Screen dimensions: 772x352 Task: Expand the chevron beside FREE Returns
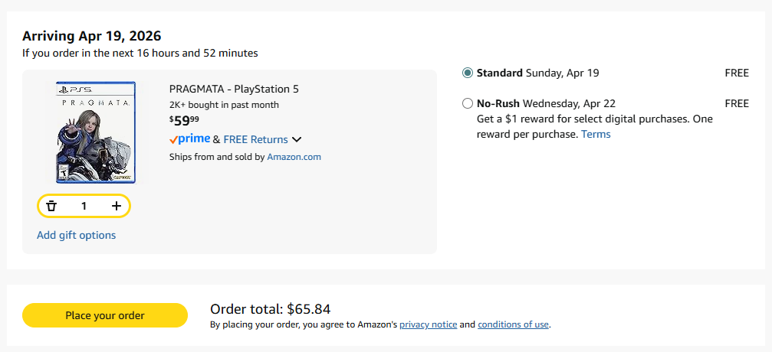pyautogui.click(x=297, y=139)
